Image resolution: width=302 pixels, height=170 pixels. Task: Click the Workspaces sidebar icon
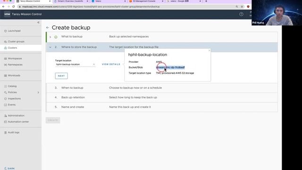click(5, 59)
